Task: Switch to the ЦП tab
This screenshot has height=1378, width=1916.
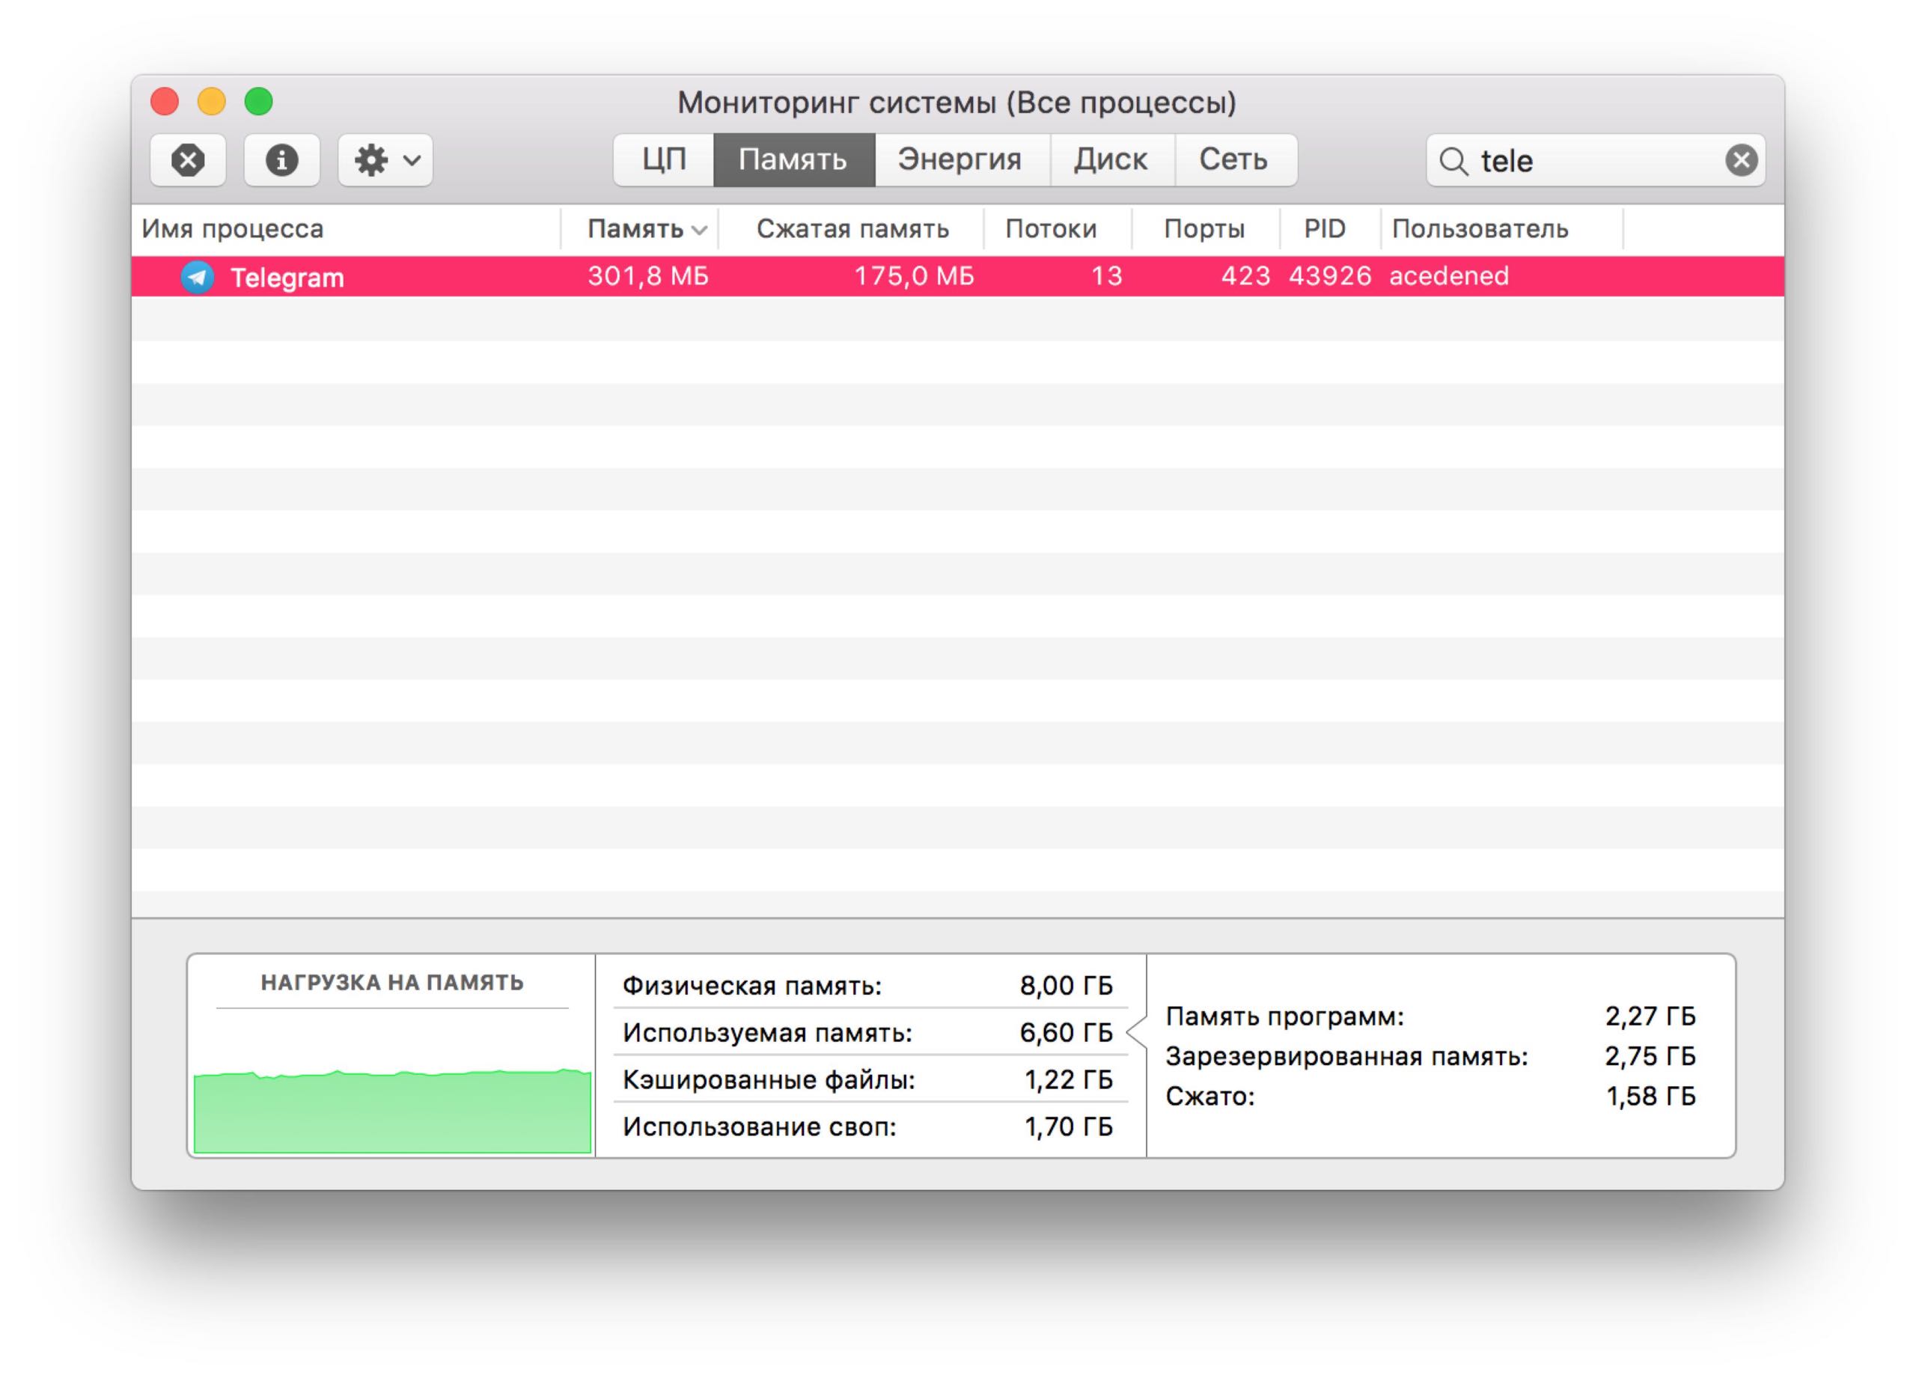Action: click(664, 159)
